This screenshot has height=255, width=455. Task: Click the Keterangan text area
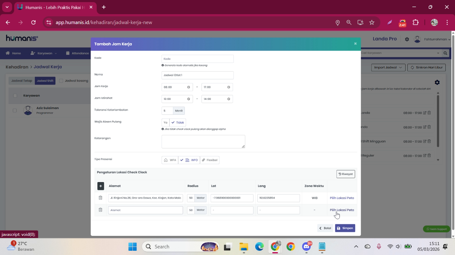click(203, 142)
